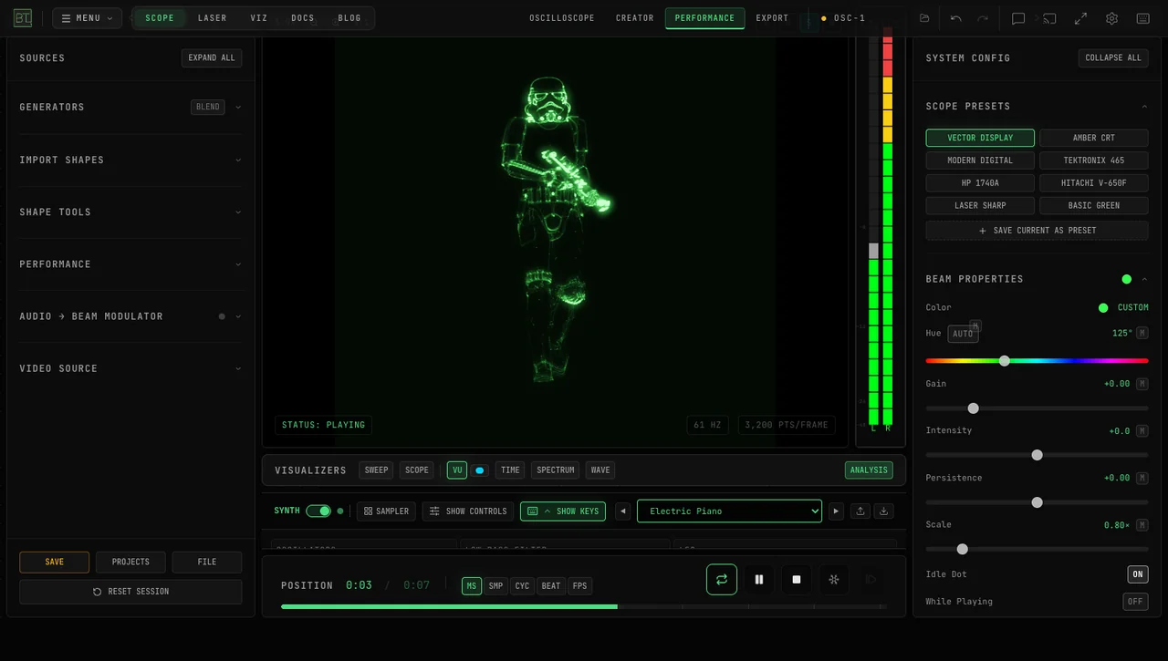This screenshot has height=661, width=1168.
Task: Toggle the VU visualizer
Action: tap(457, 470)
